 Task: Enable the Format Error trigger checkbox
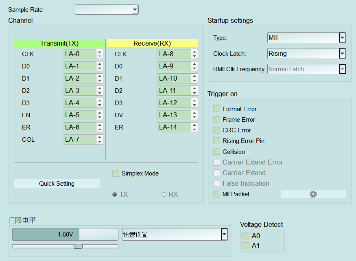click(216, 109)
